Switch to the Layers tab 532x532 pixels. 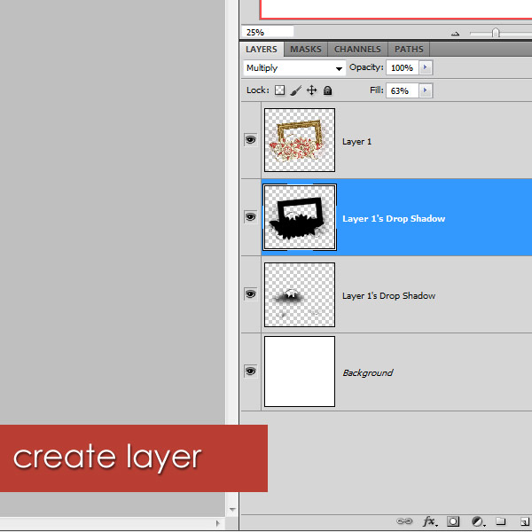pos(262,49)
